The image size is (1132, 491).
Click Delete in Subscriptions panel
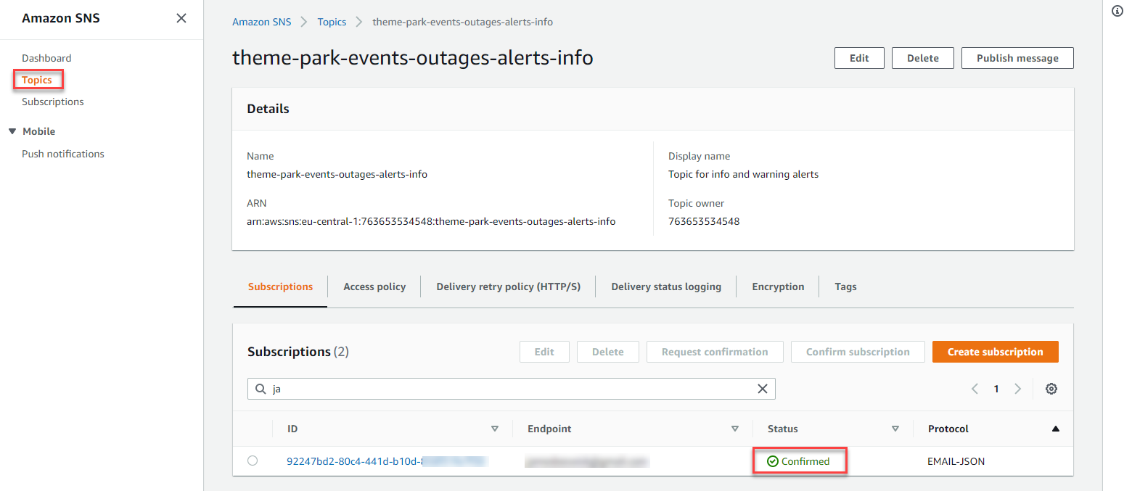coord(608,352)
